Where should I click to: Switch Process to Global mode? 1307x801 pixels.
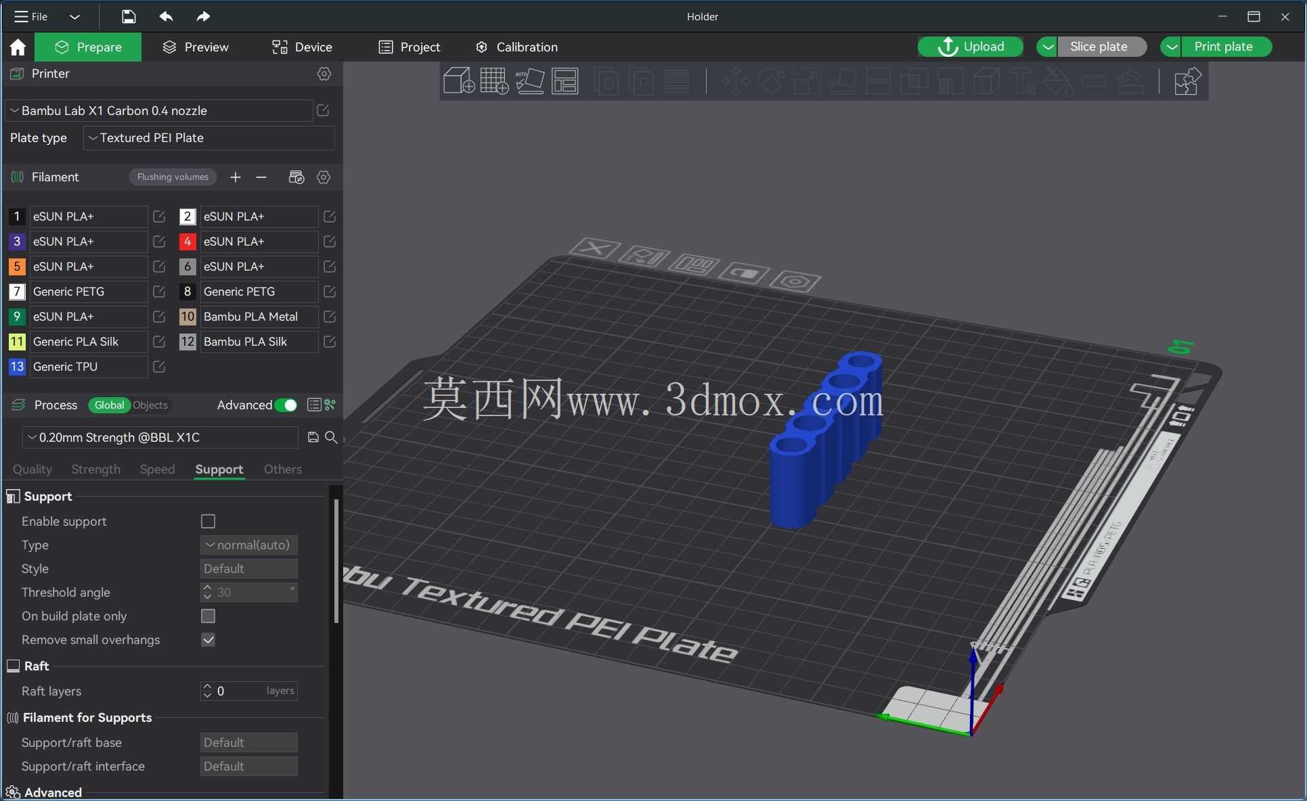pos(109,405)
